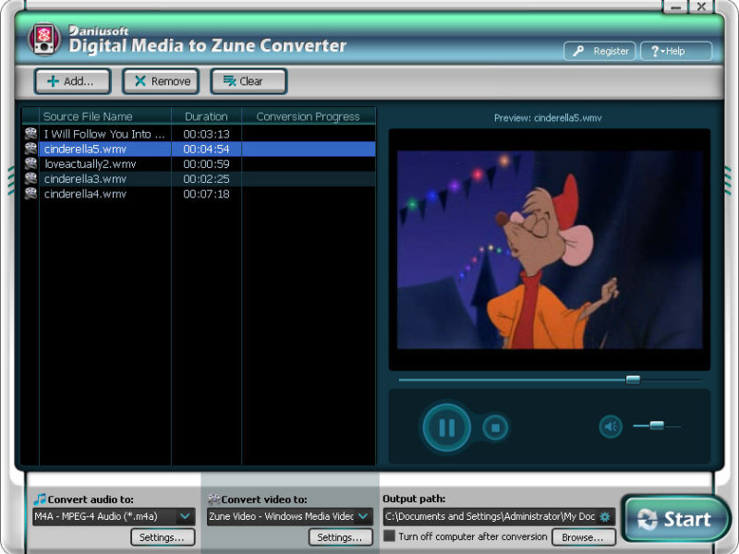Screen dimensions: 739x554
Task: Click the camera Convert video icon
Action: (213, 499)
